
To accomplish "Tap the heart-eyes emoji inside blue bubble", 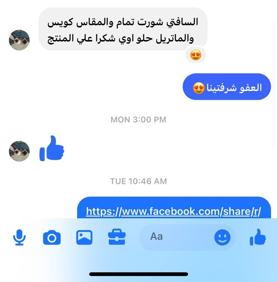I will click(x=199, y=88).
